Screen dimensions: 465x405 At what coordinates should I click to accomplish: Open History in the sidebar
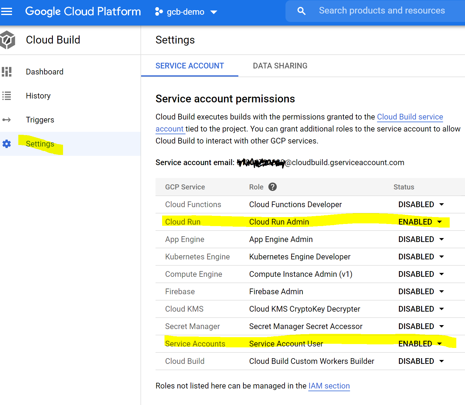[x=70, y=96]
